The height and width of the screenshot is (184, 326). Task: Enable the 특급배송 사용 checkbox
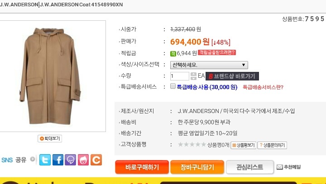173,86
